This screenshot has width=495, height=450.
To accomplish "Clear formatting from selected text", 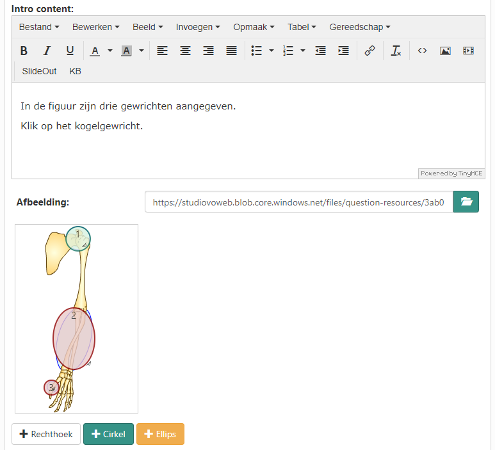I will tap(396, 51).
